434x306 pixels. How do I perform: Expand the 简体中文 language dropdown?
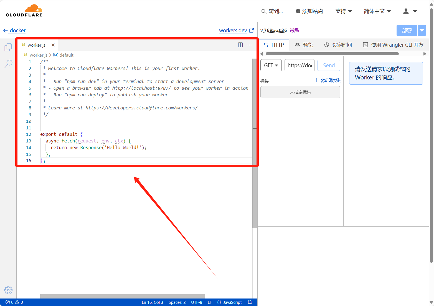pos(377,11)
